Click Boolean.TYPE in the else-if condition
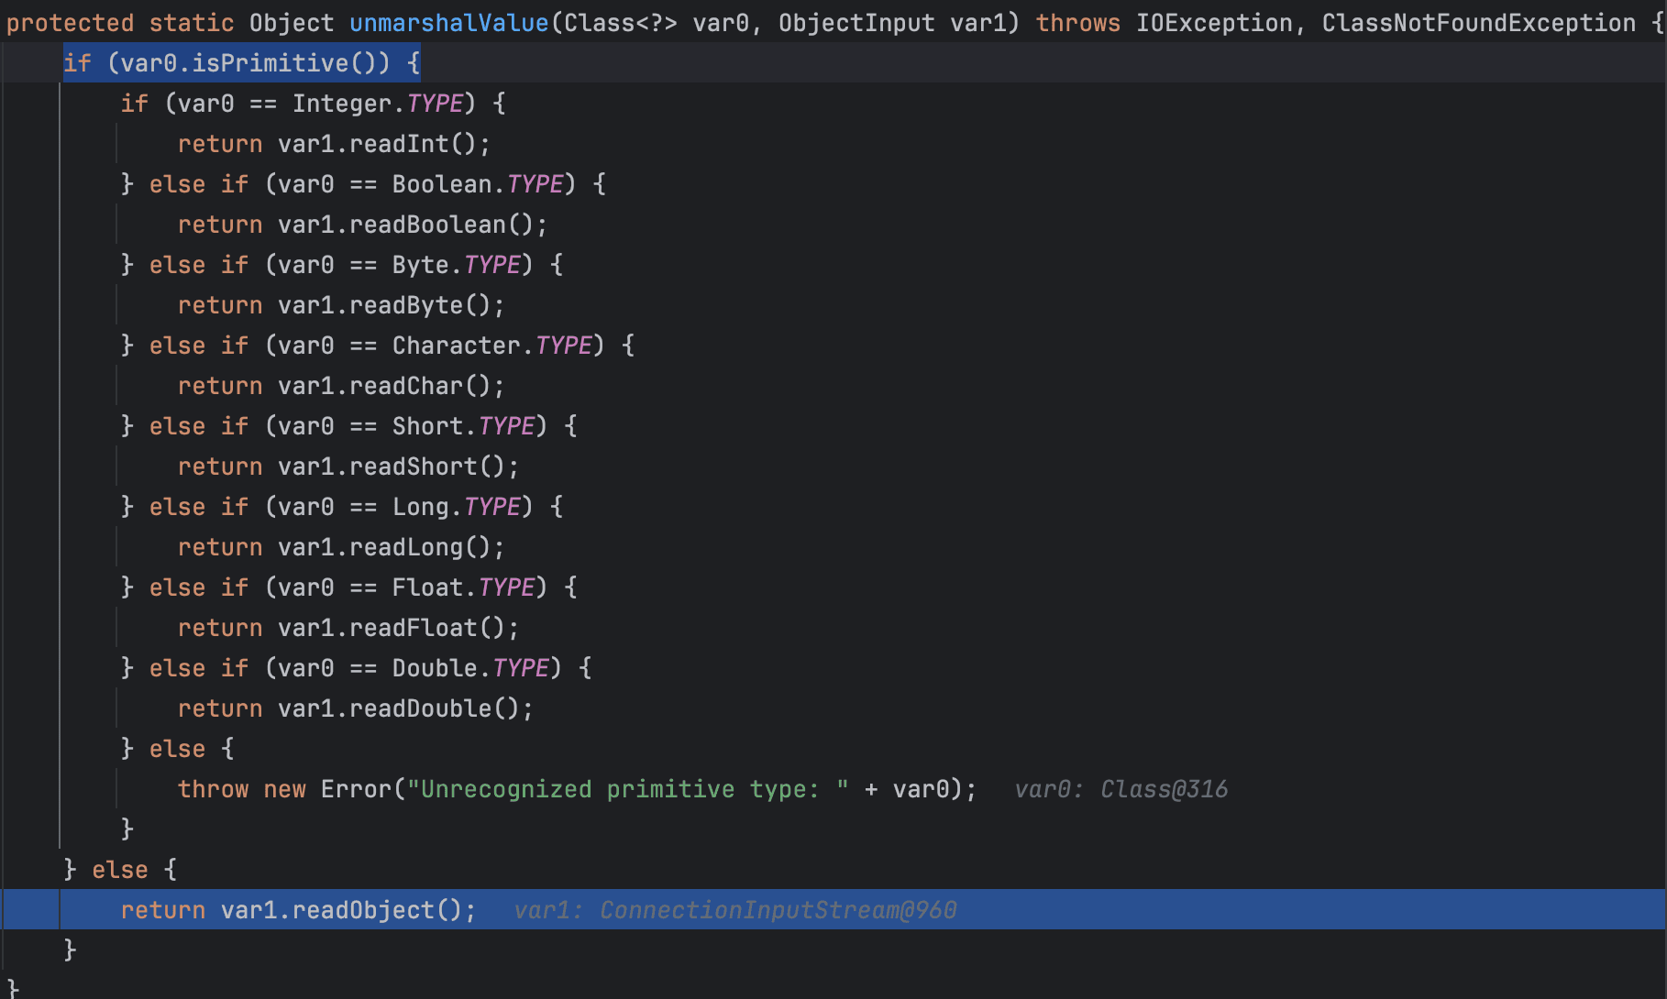Viewport: 1667px width, 999px height. pos(478,184)
